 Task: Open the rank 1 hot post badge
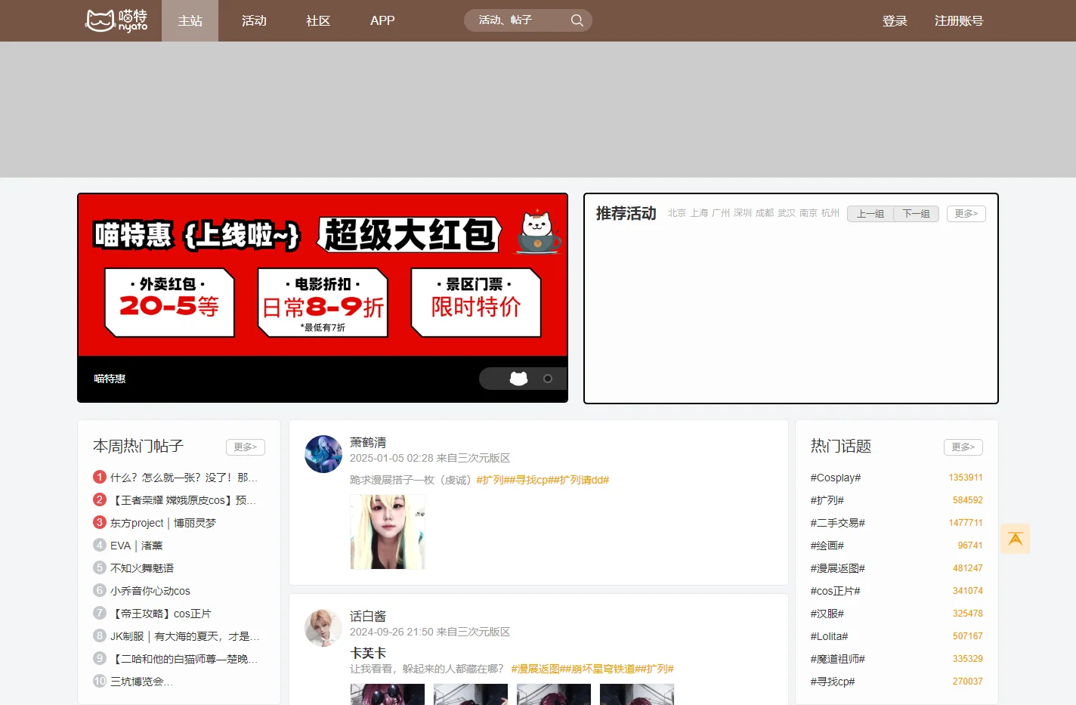[100, 477]
